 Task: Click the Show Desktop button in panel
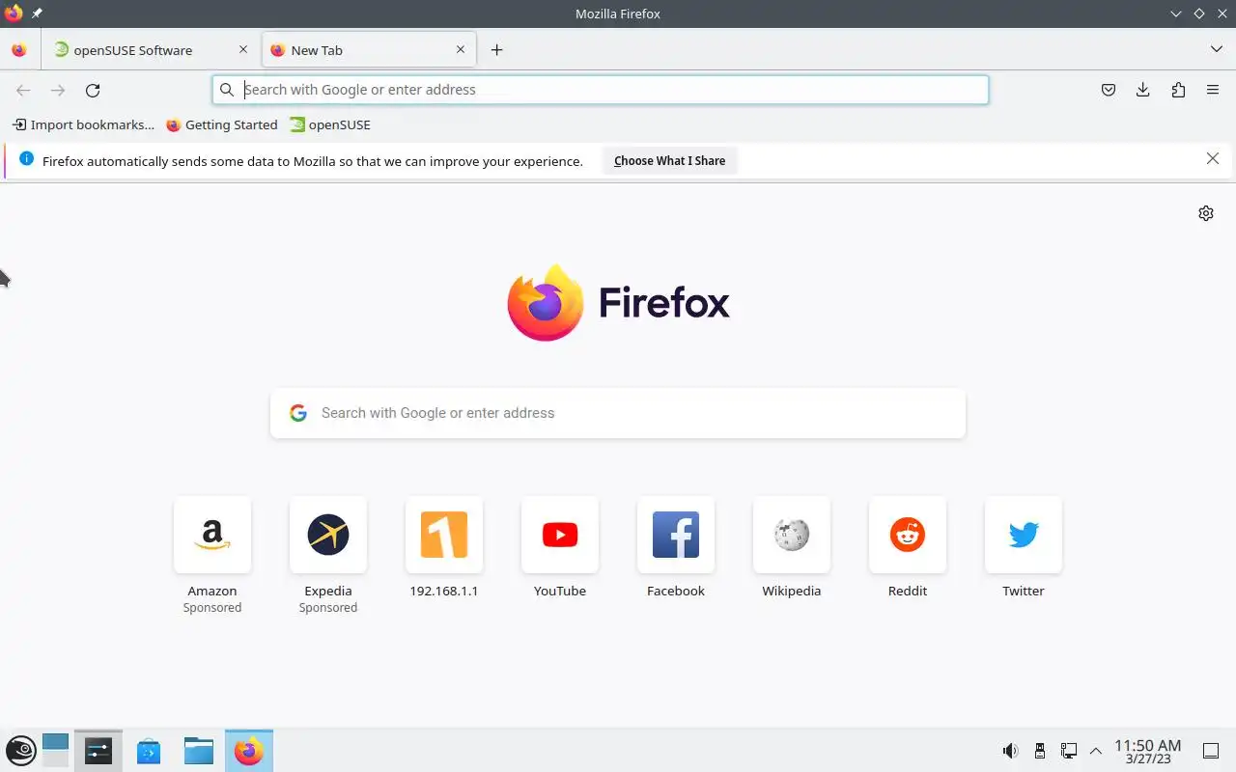(x=1211, y=751)
